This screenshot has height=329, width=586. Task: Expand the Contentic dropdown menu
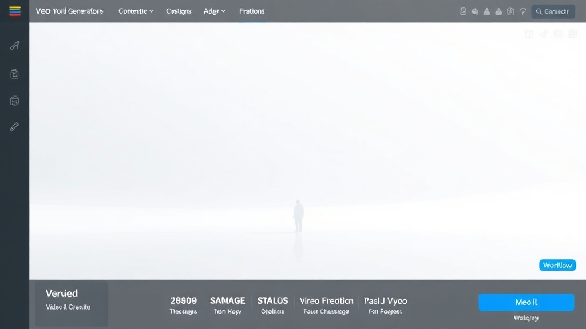click(x=136, y=11)
